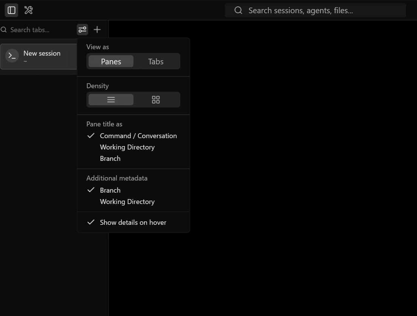
Task: Click the search icon beside Search tabs
Action: coord(4,30)
